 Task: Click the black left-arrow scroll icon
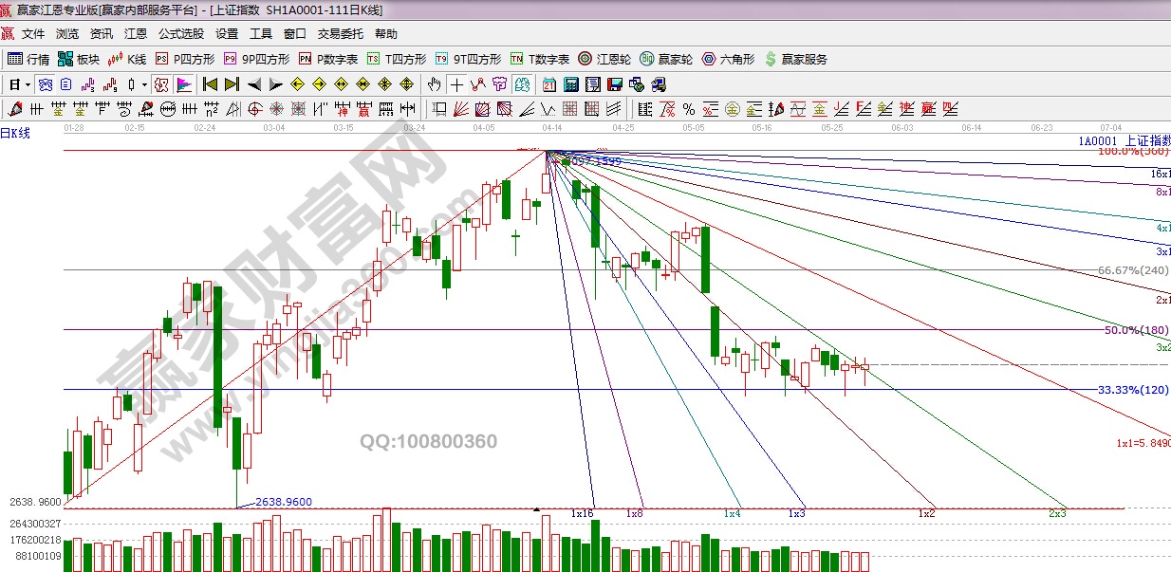pyautogui.click(x=253, y=84)
